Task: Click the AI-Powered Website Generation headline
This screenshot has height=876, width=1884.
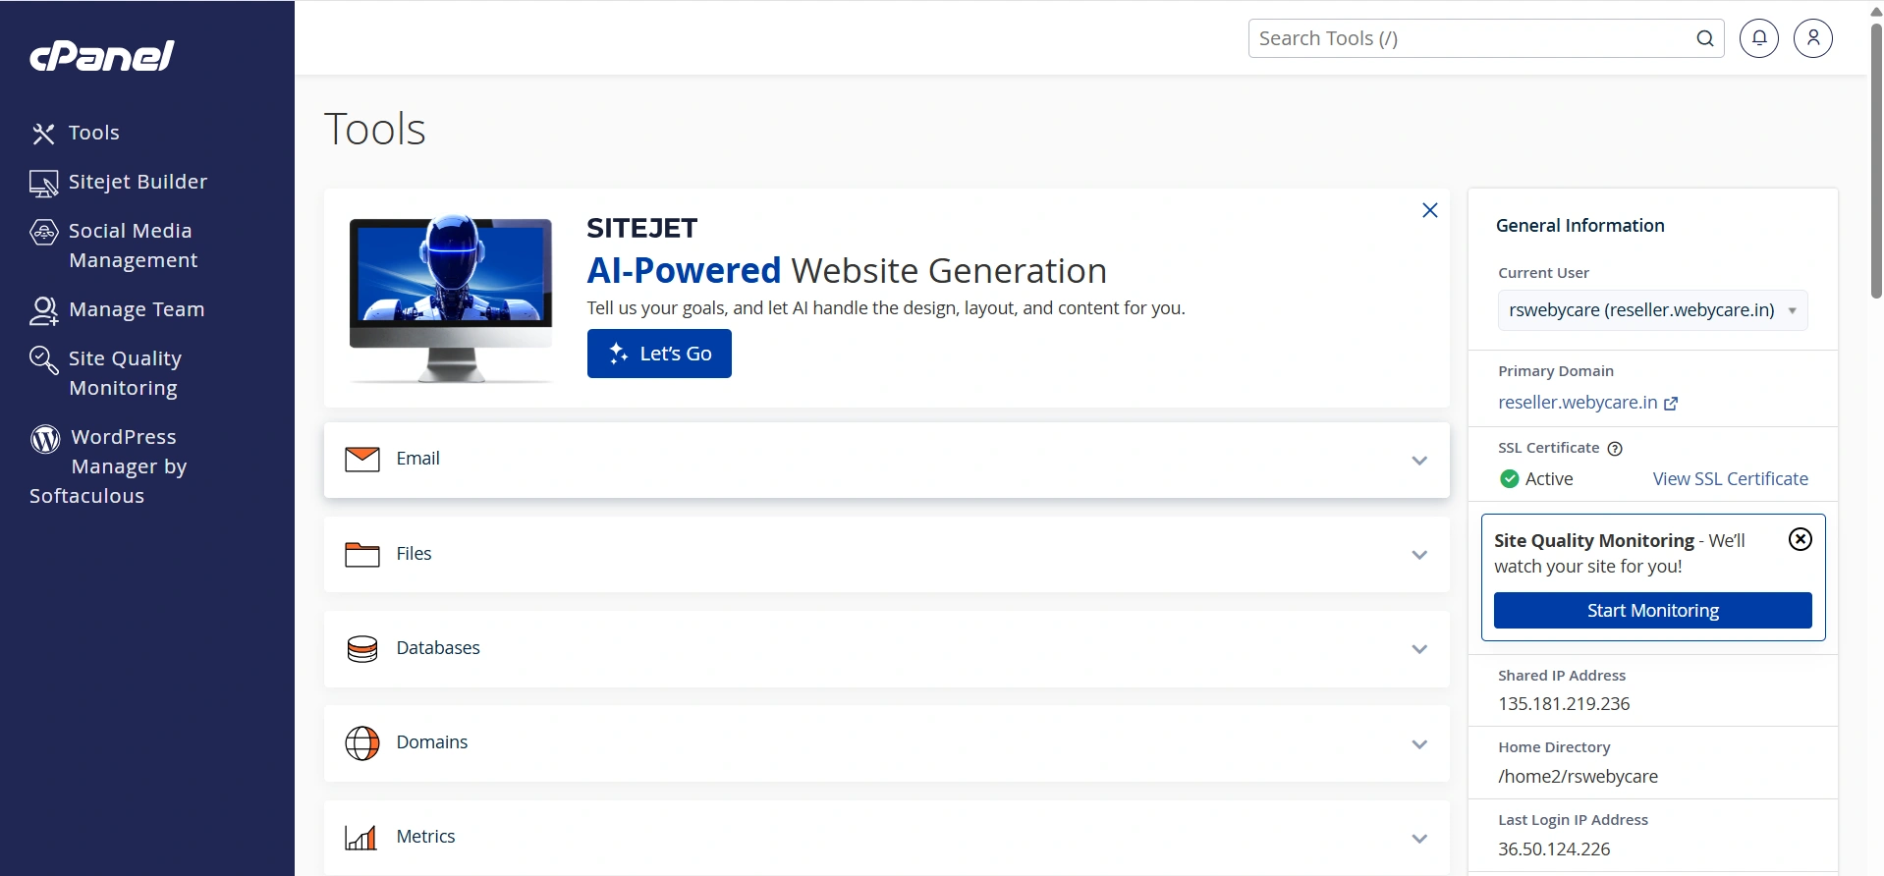Action: point(847,270)
